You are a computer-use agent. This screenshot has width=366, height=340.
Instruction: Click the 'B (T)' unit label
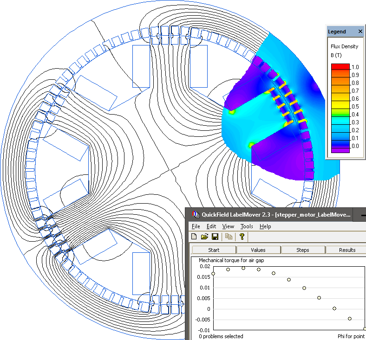[336, 55]
